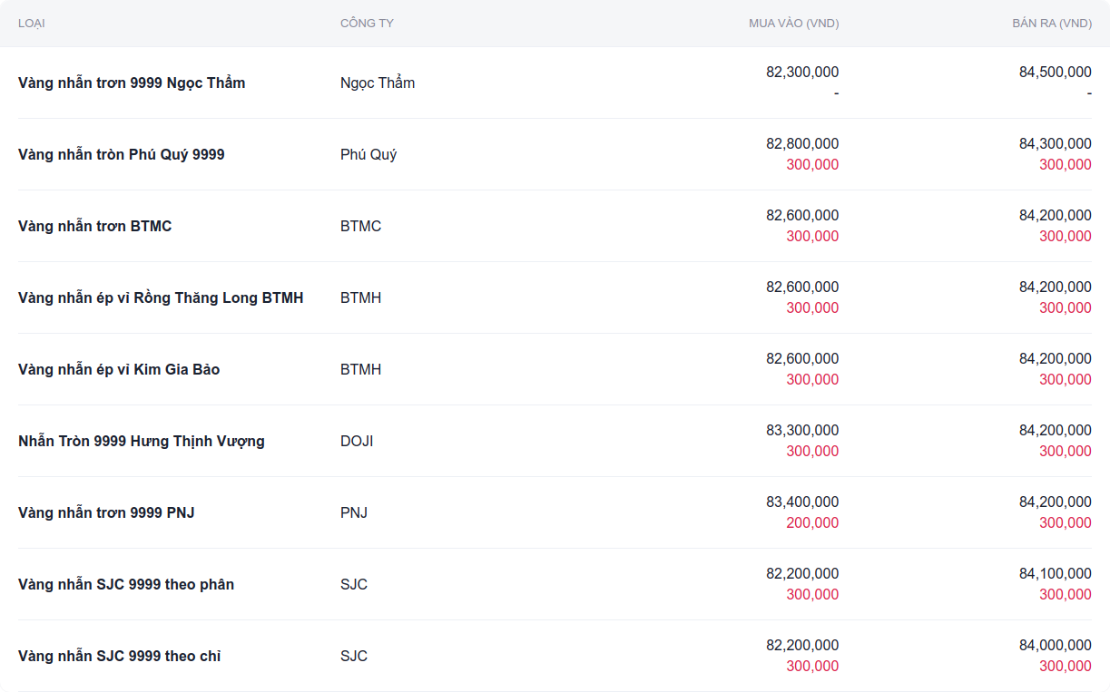The width and height of the screenshot is (1110, 692).
Task: Select Vàng nhẫn SJC 9999 theo phân
Action: [x=126, y=584]
